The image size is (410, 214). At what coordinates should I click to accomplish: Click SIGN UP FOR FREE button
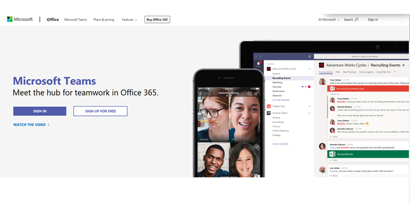point(100,111)
